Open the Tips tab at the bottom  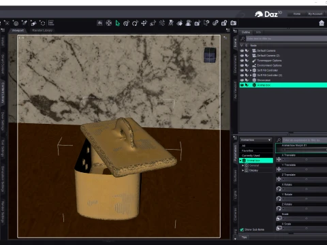point(244,238)
